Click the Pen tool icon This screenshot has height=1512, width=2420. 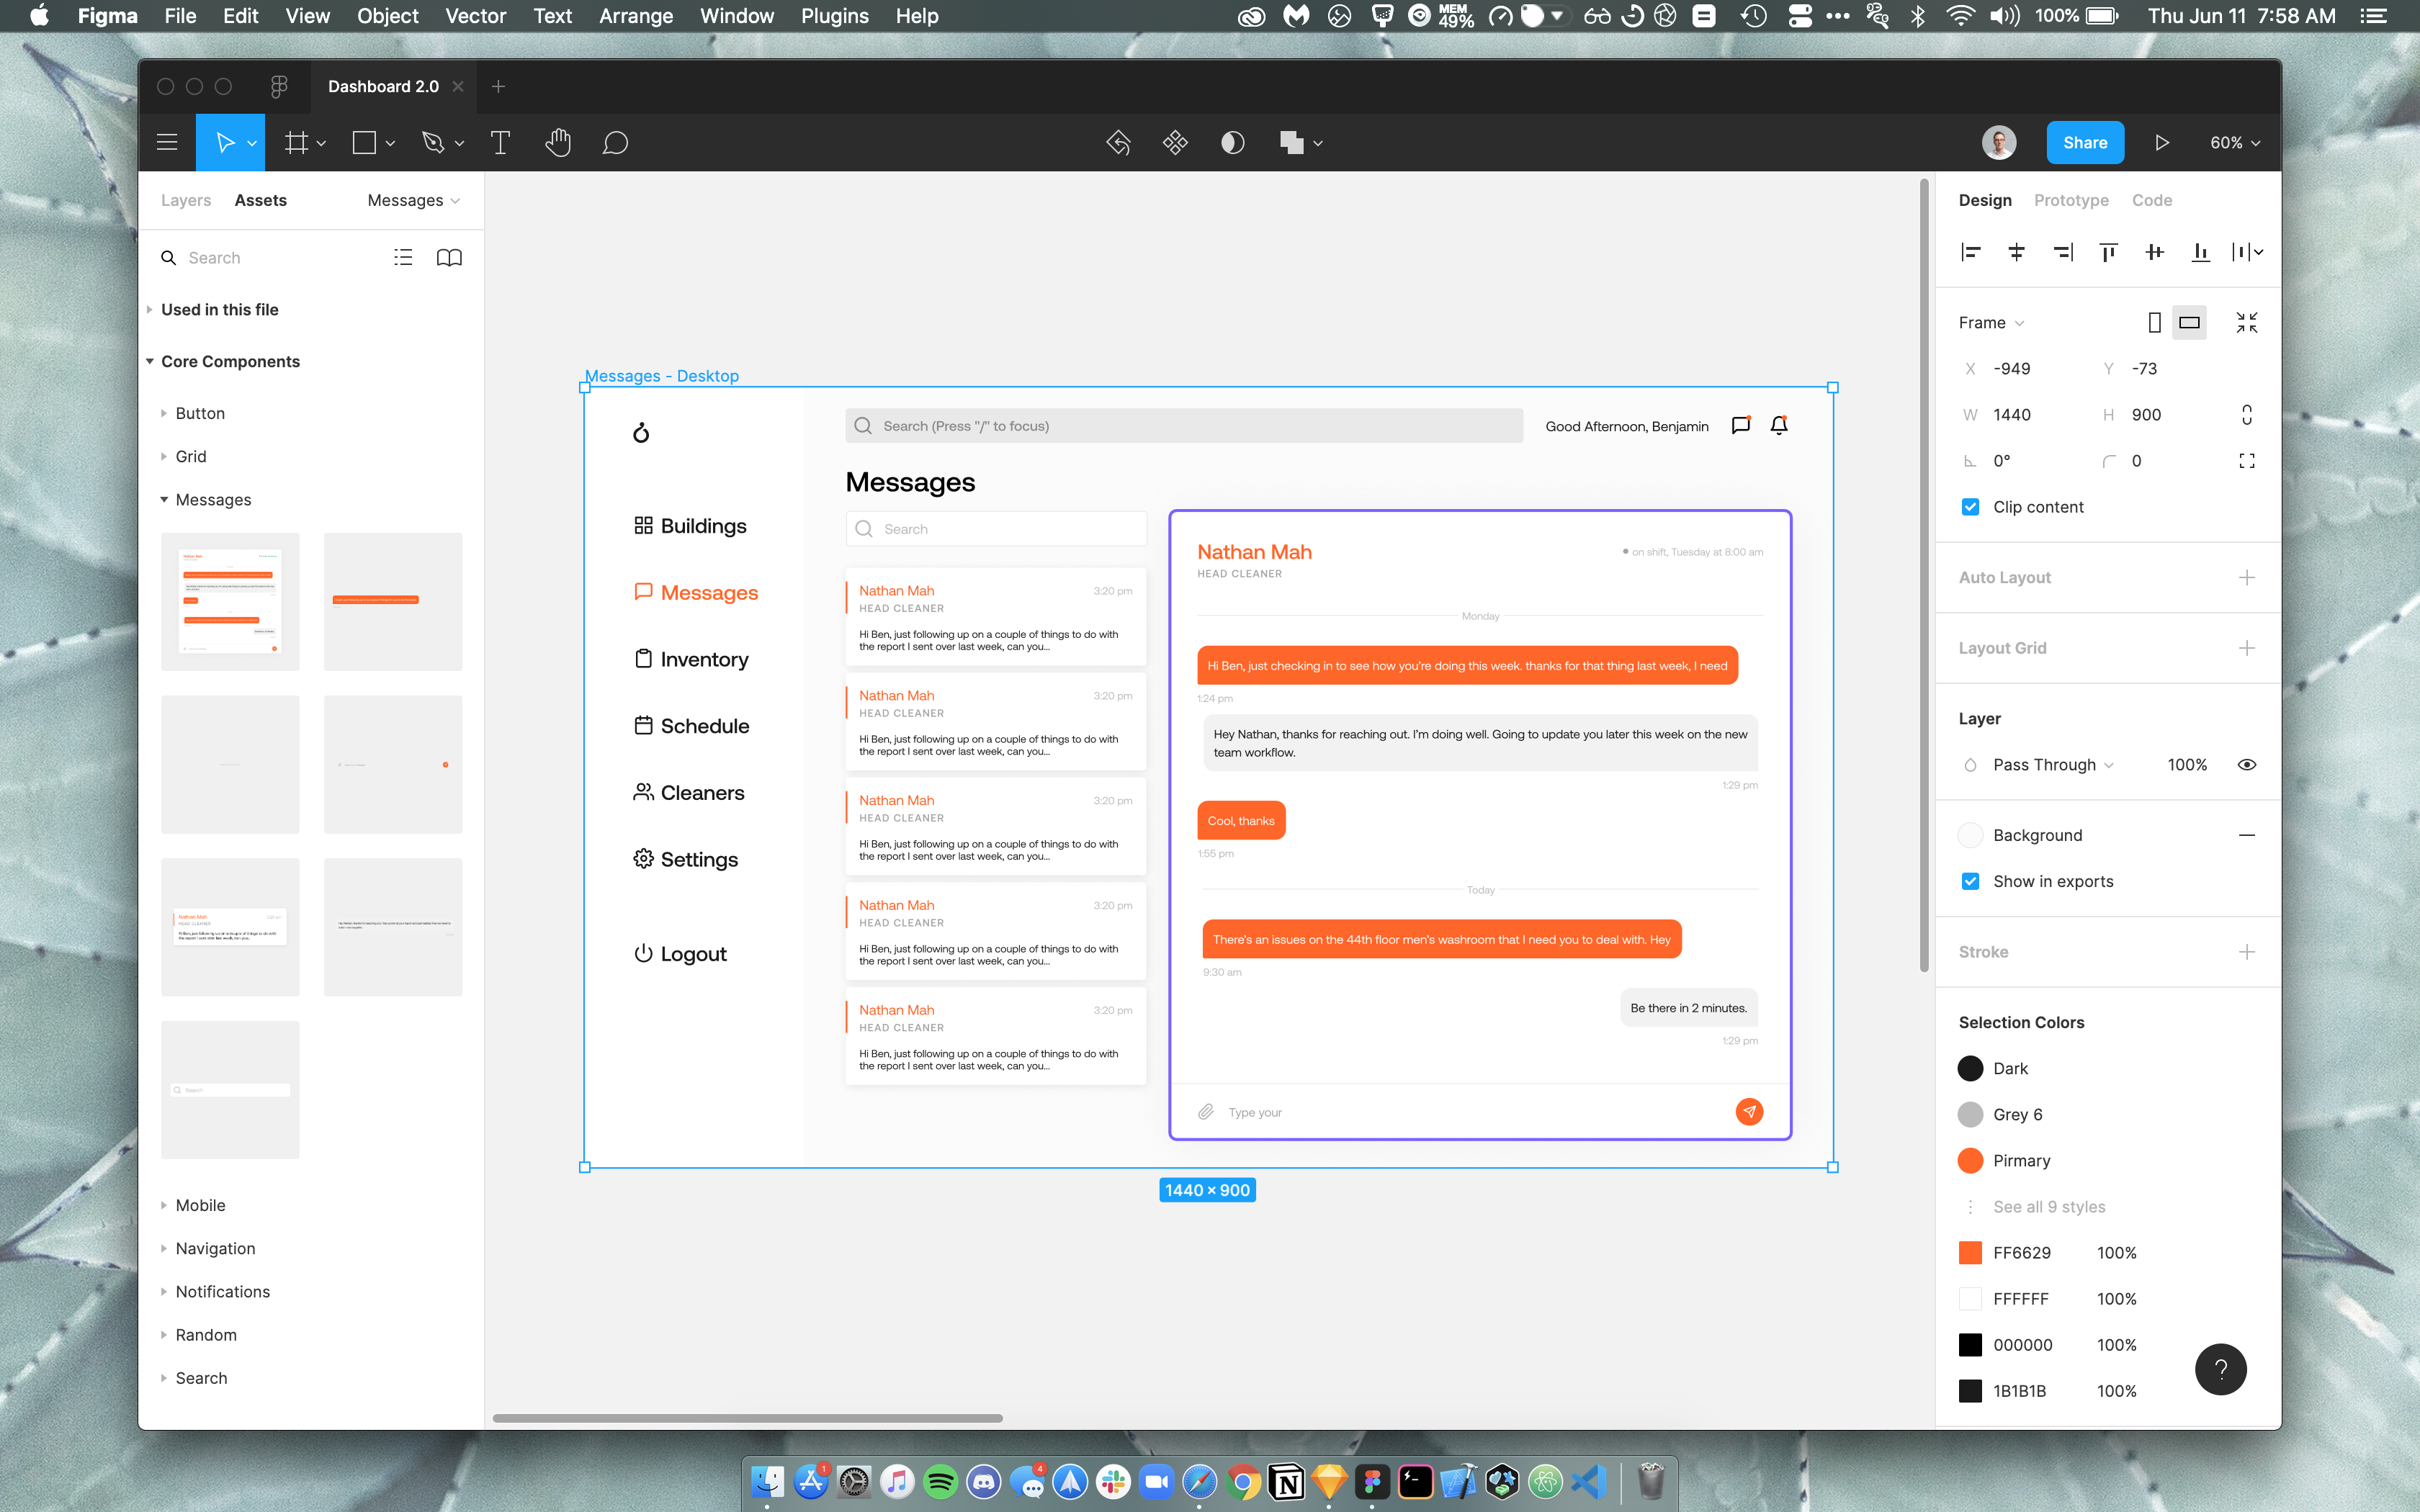(433, 143)
